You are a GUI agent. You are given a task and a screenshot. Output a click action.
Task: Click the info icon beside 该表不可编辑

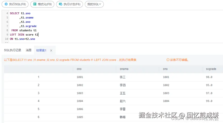pos(168,60)
